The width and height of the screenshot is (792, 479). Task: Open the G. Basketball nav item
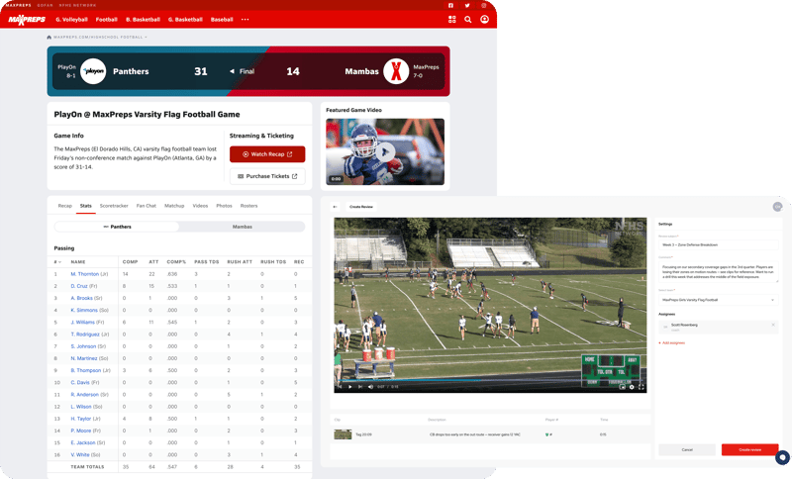pyautogui.click(x=185, y=20)
